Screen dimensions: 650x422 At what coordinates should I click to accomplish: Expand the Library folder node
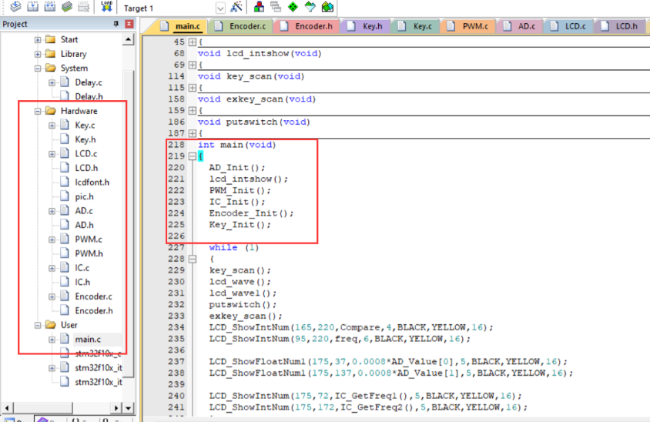pos(38,54)
